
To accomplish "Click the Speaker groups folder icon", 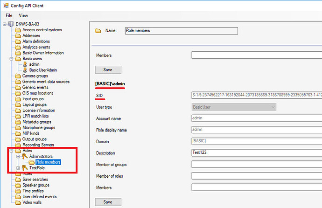I will point(18,186).
